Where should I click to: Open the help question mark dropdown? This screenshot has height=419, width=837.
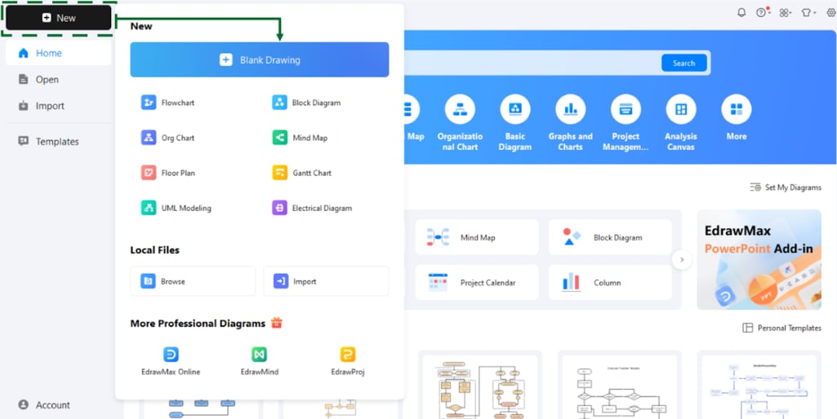coord(764,12)
